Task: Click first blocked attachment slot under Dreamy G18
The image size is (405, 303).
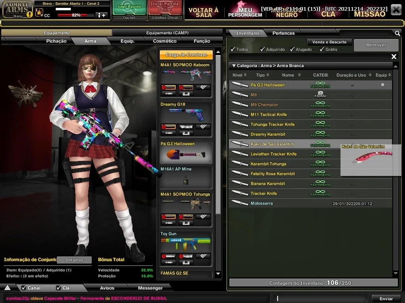Action: pos(168,127)
